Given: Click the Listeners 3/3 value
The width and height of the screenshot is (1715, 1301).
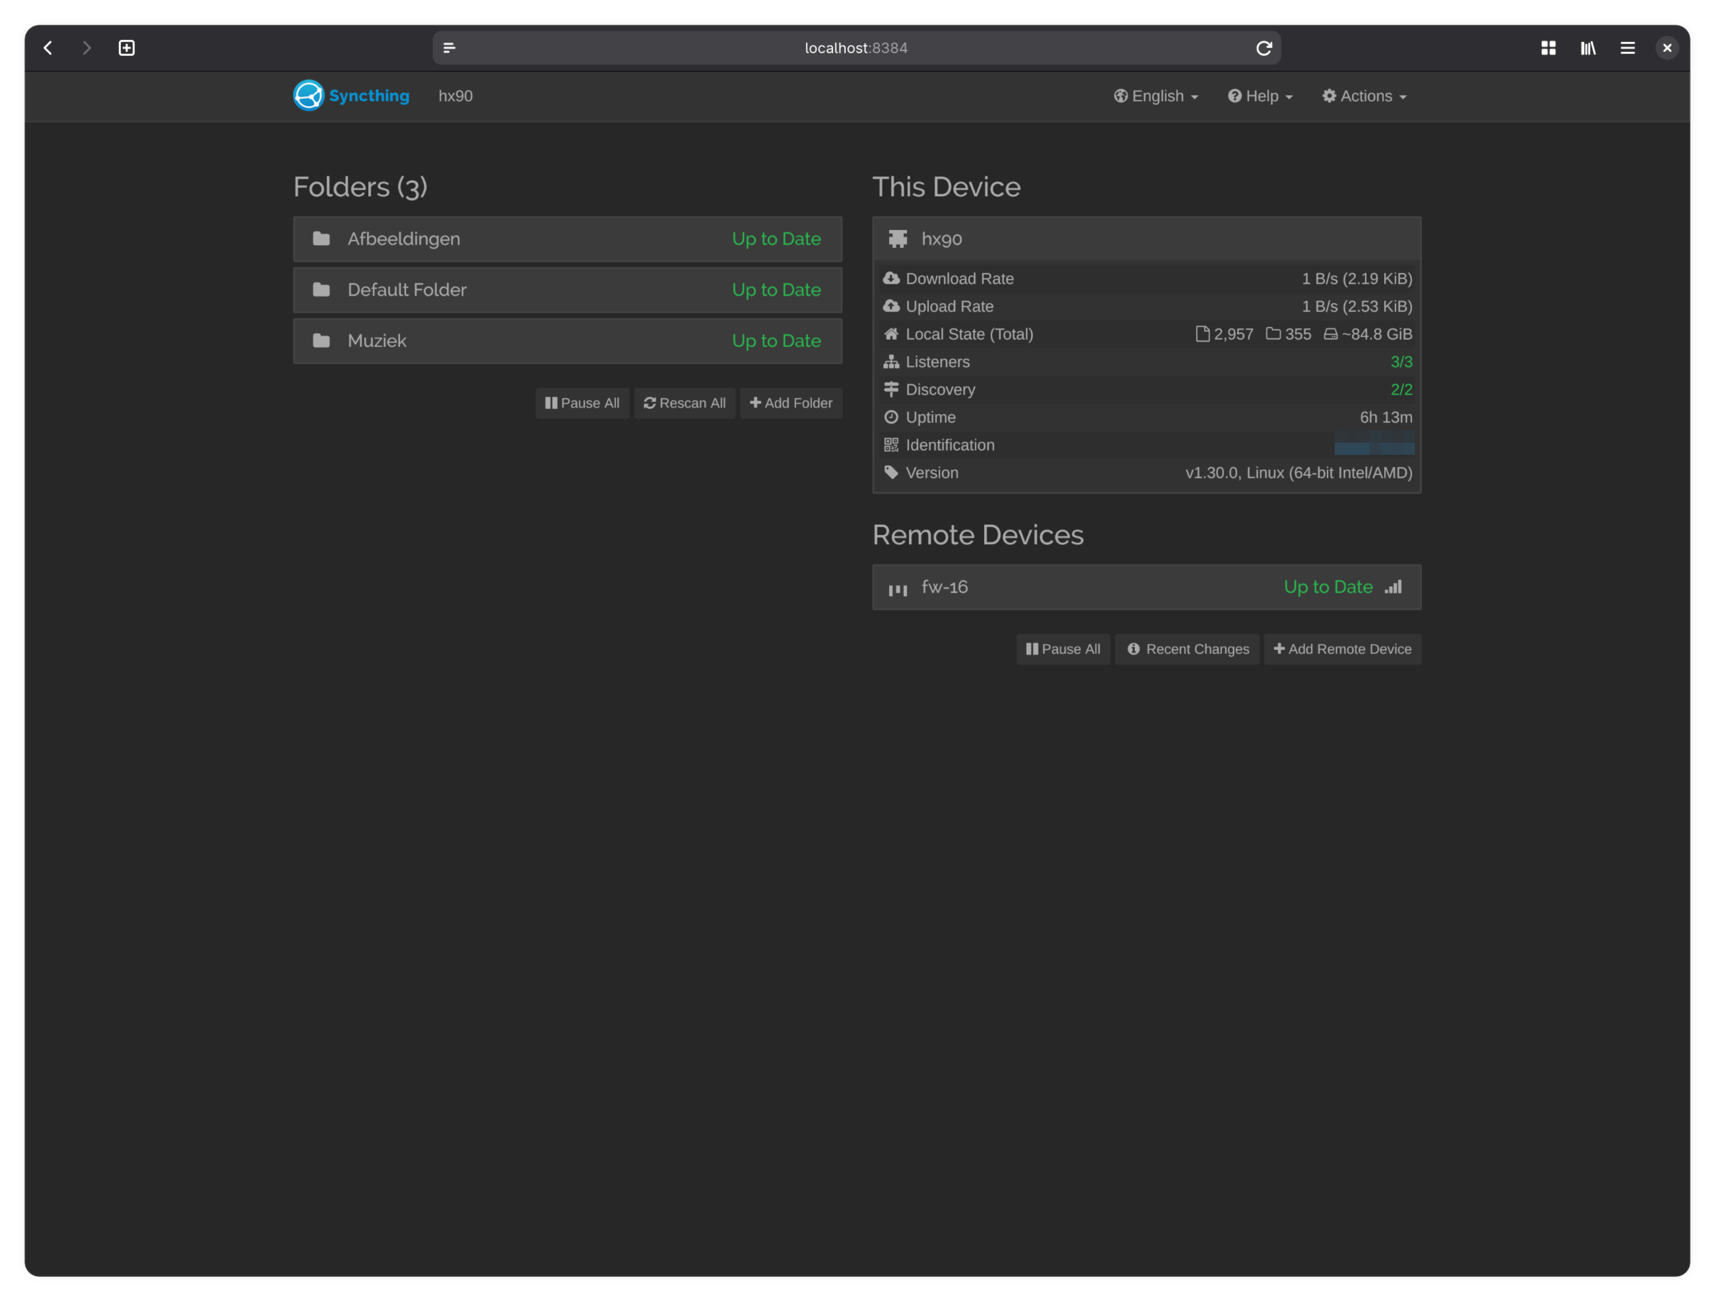Looking at the screenshot, I should click(x=1401, y=362).
